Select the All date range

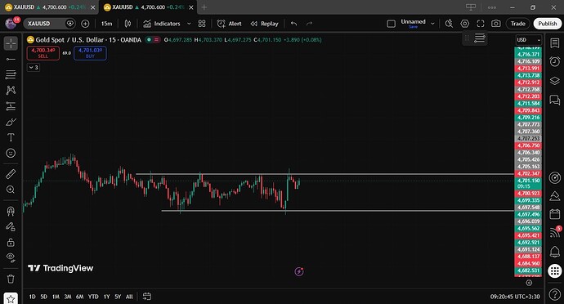tap(129, 297)
